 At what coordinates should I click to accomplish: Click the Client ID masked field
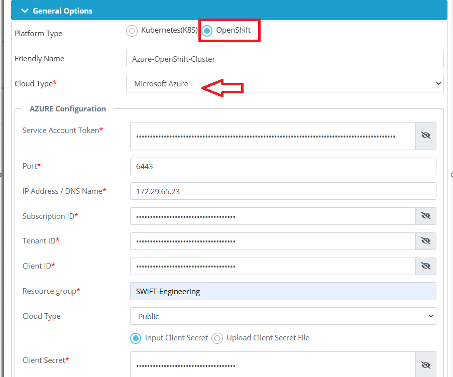(273, 266)
